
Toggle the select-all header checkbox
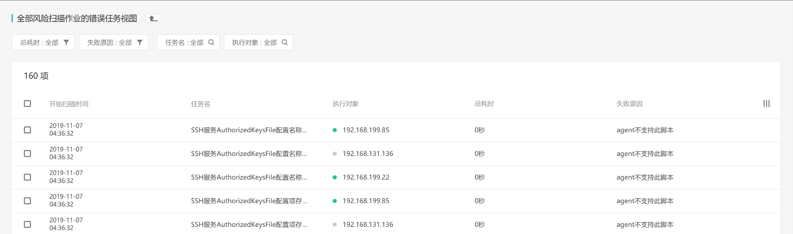[27, 103]
